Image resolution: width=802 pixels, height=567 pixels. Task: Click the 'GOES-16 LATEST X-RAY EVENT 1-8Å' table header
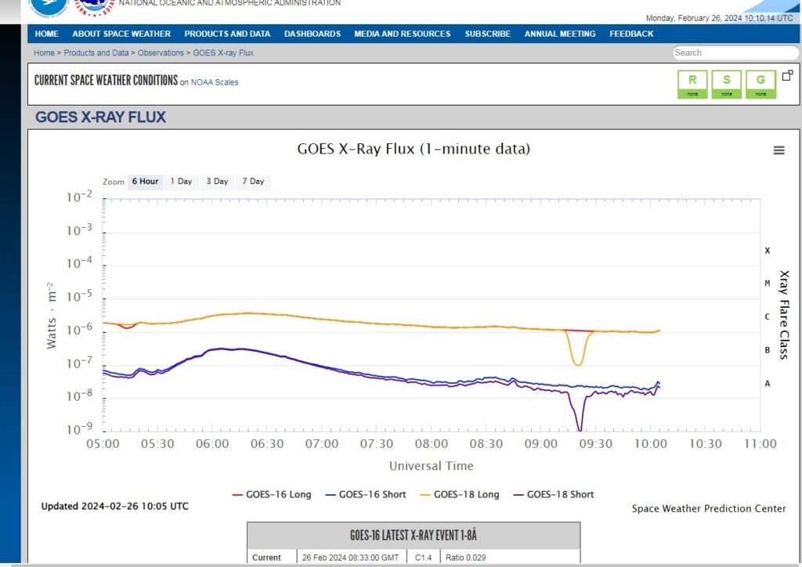click(414, 536)
